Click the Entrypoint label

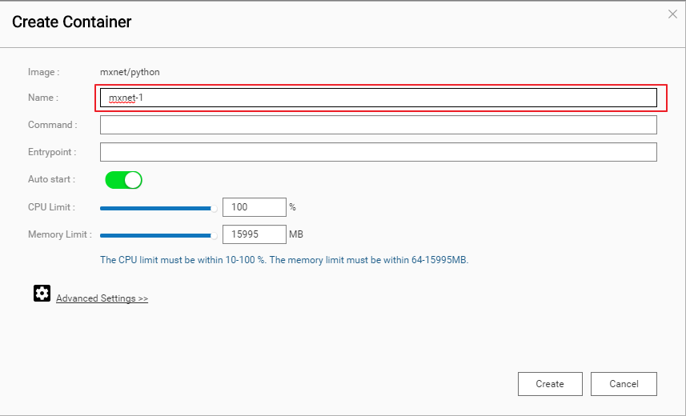coord(52,152)
